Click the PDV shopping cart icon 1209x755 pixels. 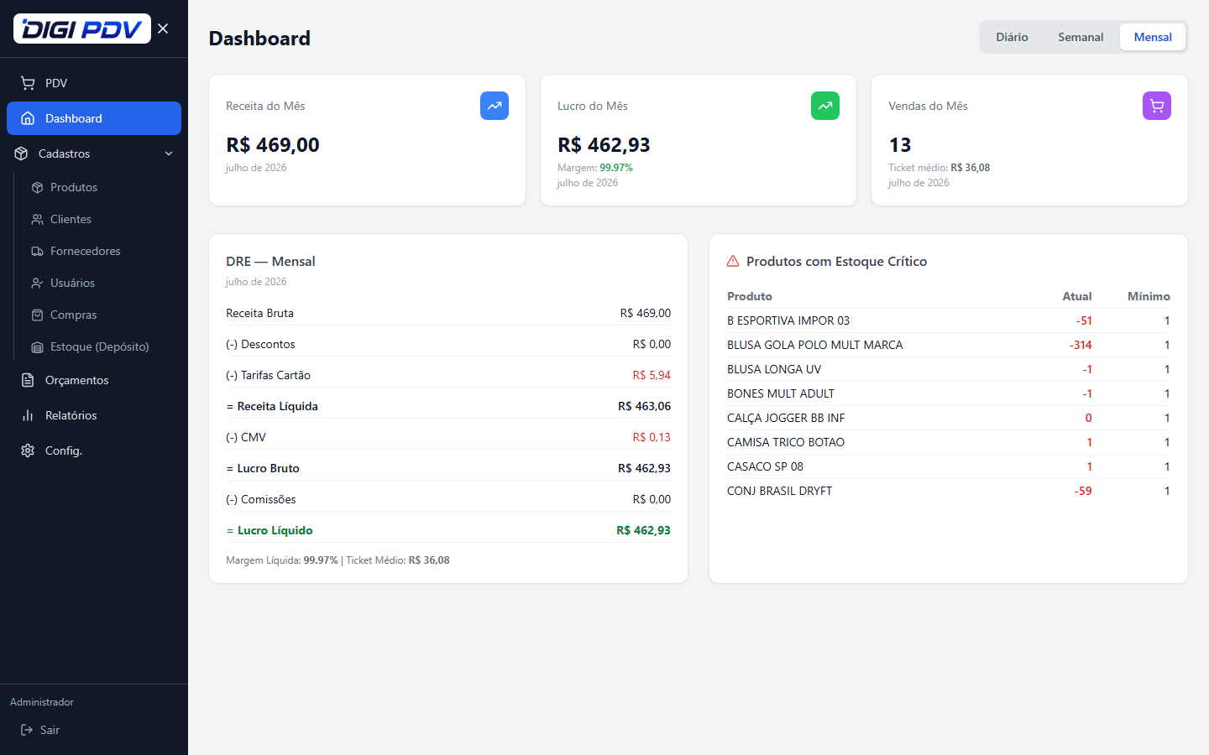click(x=28, y=83)
